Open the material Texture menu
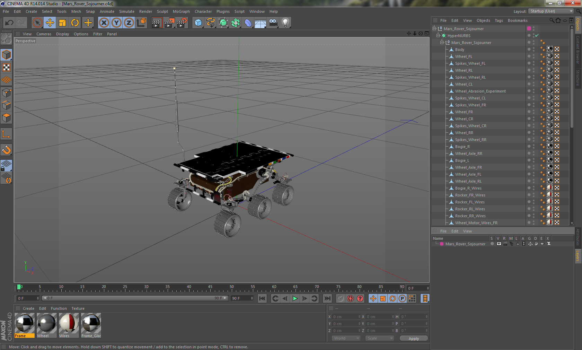Viewport: 582px width, 350px height. pyautogui.click(x=78, y=308)
